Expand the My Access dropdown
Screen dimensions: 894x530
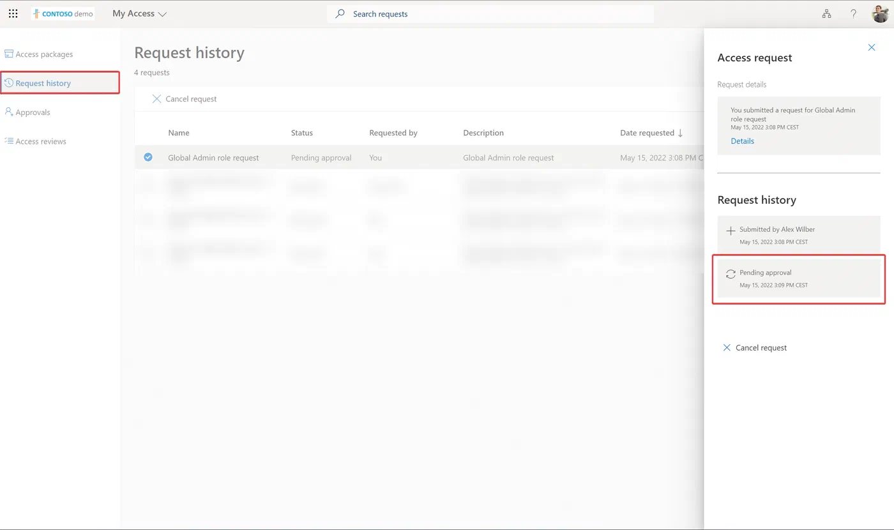pyautogui.click(x=139, y=13)
